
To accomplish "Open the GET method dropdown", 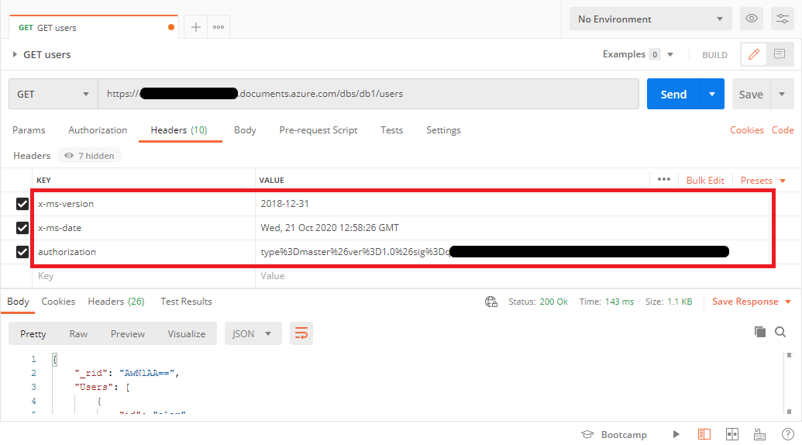I will tap(53, 94).
